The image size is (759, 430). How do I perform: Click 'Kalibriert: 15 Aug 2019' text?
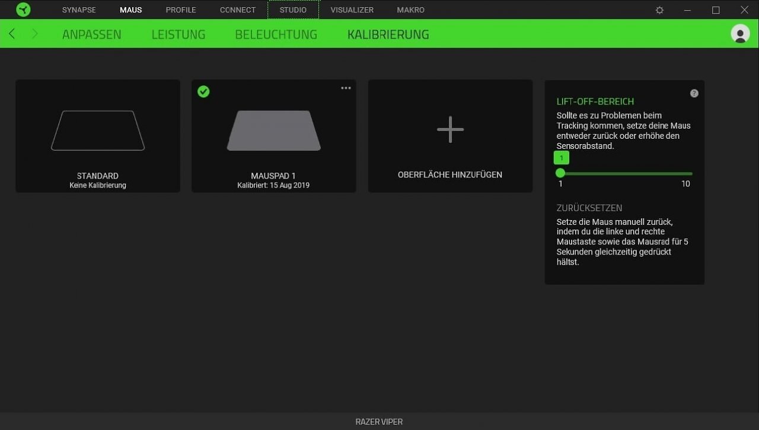tap(273, 186)
